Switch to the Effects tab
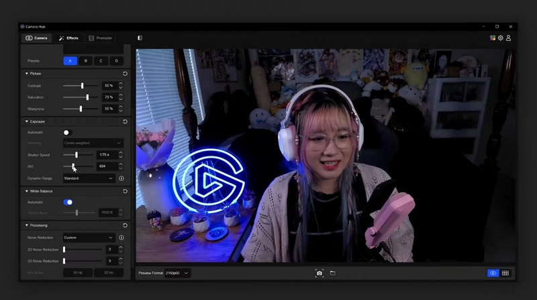The width and height of the screenshot is (537, 300). pyautogui.click(x=68, y=38)
